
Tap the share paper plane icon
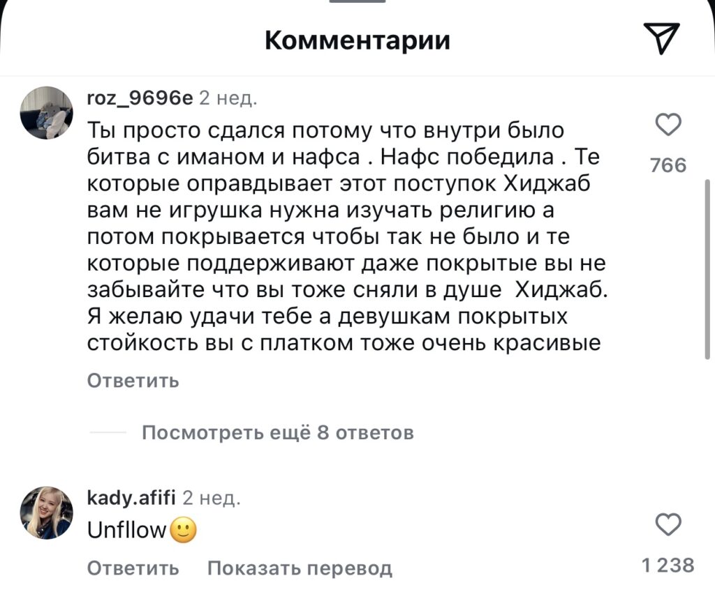click(659, 38)
